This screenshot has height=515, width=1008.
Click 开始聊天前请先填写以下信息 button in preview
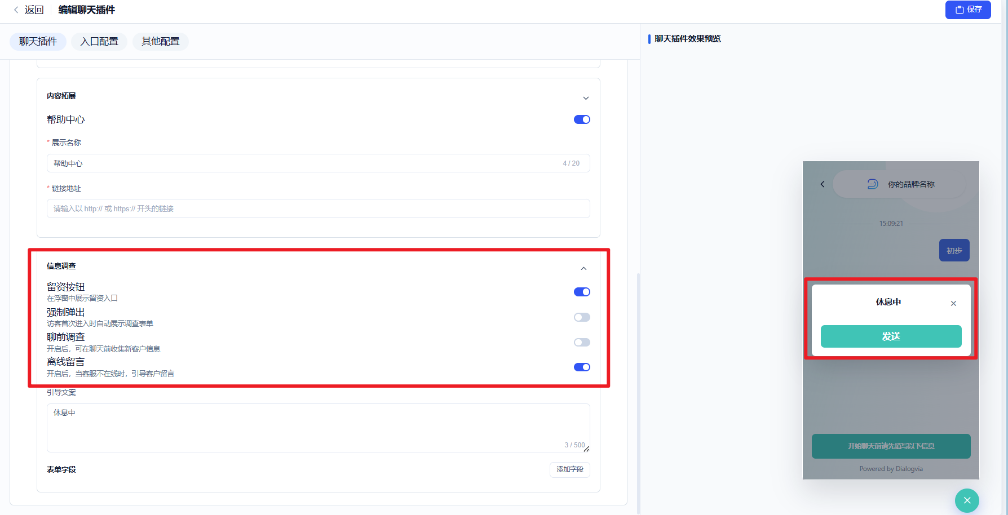click(891, 446)
